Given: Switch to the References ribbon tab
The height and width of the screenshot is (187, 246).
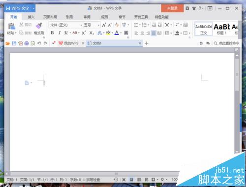Looking at the screenshot, I should [69, 17].
